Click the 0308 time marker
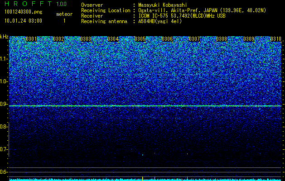This screenshot has height=181, width=285. [x=222, y=39]
